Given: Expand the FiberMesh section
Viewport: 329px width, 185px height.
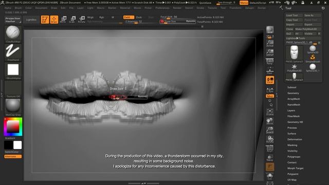Looking at the screenshot, I should (x=294, y=116).
